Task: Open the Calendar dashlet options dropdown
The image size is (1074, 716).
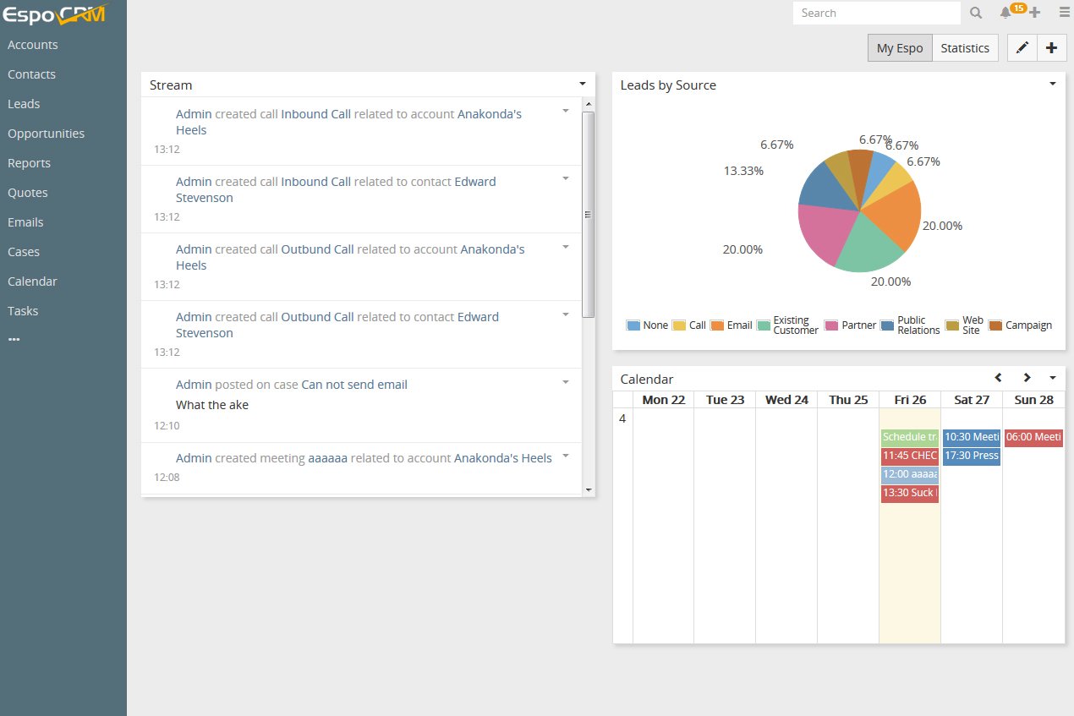Action: tap(1053, 378)
